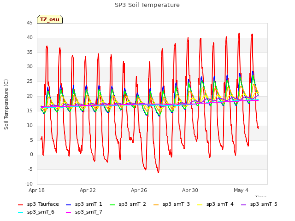Screen dimensions: 295x221
Task: Click the sp3_smT_3 orange legend swatch
Action: [x=156, y=205]
